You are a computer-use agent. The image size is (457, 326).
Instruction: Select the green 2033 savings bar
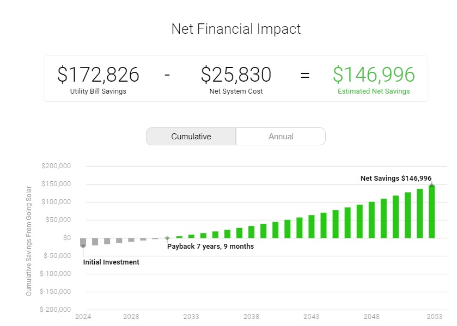tap(191, 236)
